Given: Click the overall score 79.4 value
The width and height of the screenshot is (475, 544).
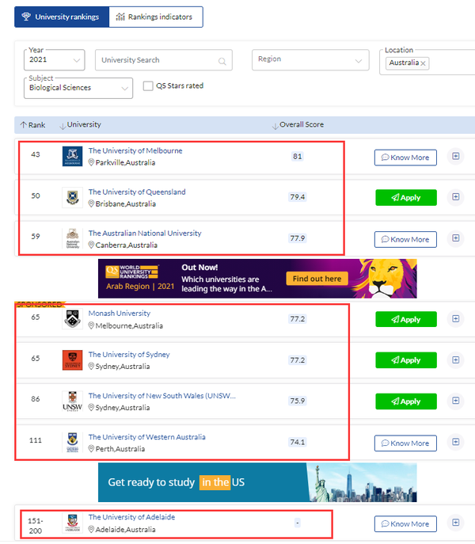Looking at the screenshot, I should [298, 196].
